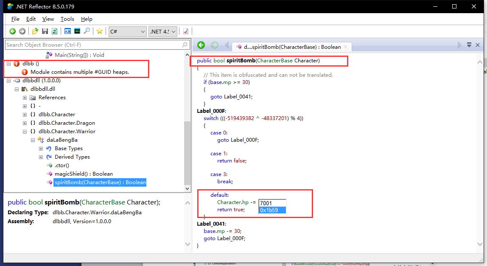Open the .NET framework version dropdown
This screenshot has height=266, width=487.
(x=163, y=31)
